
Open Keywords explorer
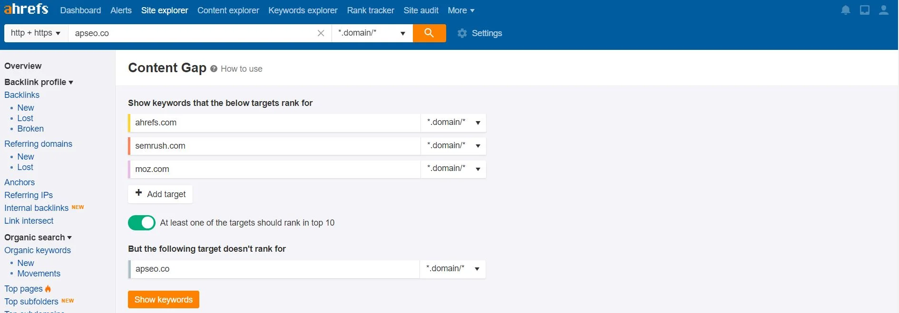[x=303, y=10]
